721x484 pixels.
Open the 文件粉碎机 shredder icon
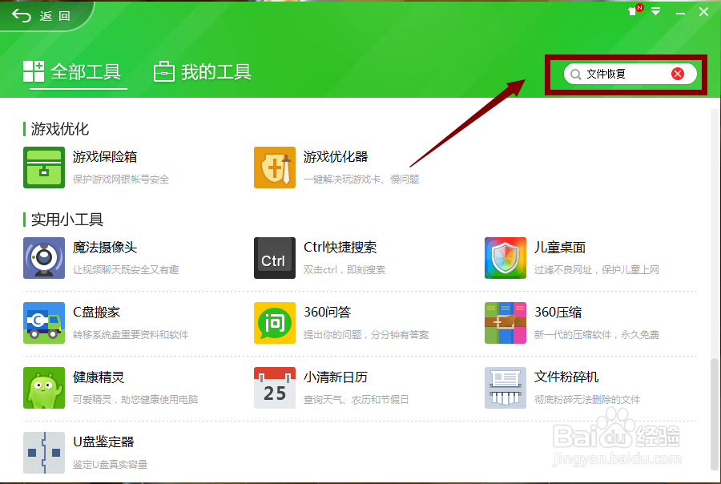coord(506,388)
